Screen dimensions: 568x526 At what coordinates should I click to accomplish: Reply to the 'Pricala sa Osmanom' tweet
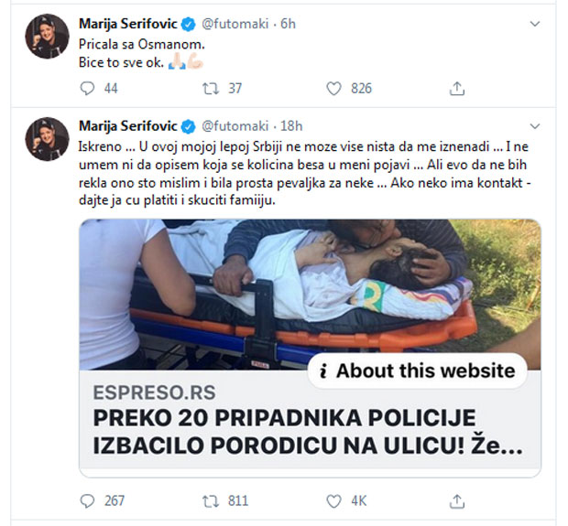(x=88, y=89)
